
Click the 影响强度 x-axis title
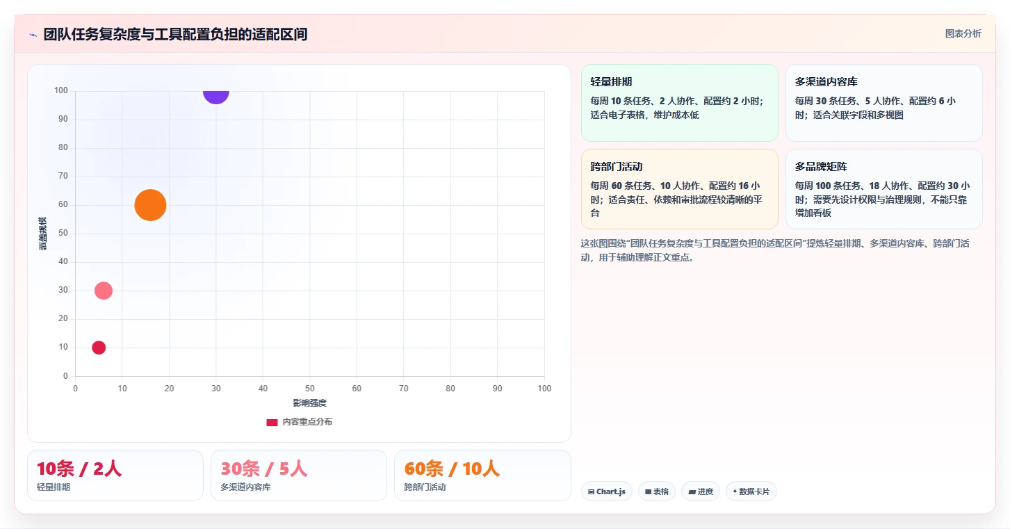coord(309,403)
